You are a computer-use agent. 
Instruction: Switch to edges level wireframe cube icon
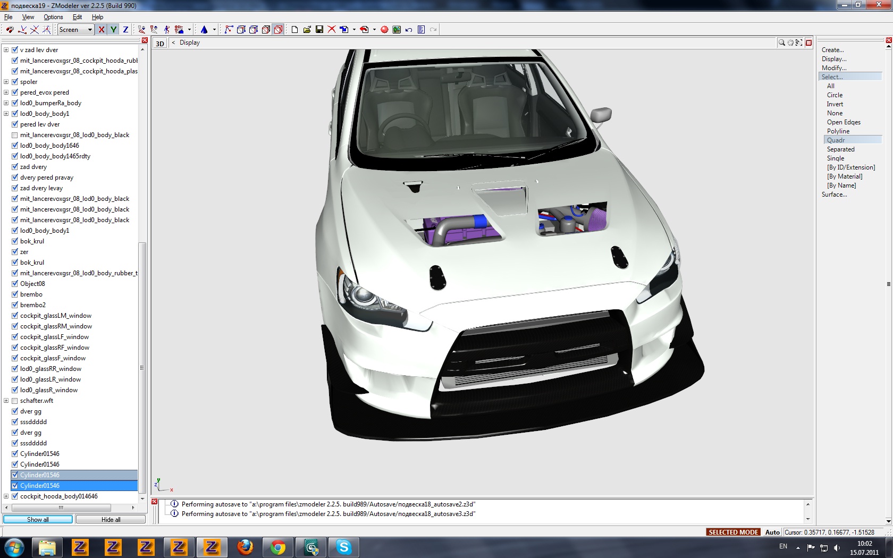(241, 30)
